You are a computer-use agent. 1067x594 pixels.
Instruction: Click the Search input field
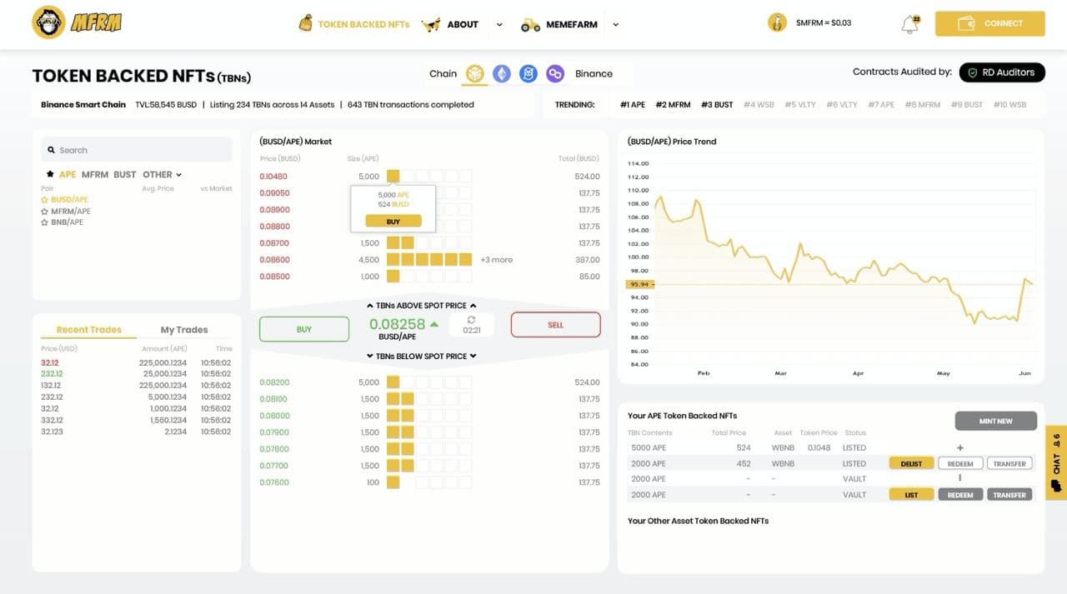point(137,150)
